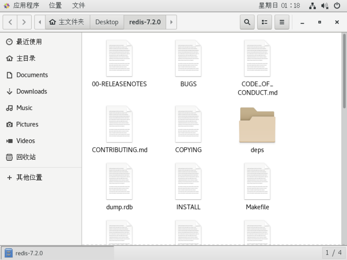Click the document icon beside Documents
Screen dimensions: 347x260
(9, 75)
